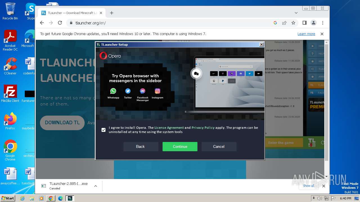
Task: Open Windows Media Player from taskbar
Action: (41, 198)
